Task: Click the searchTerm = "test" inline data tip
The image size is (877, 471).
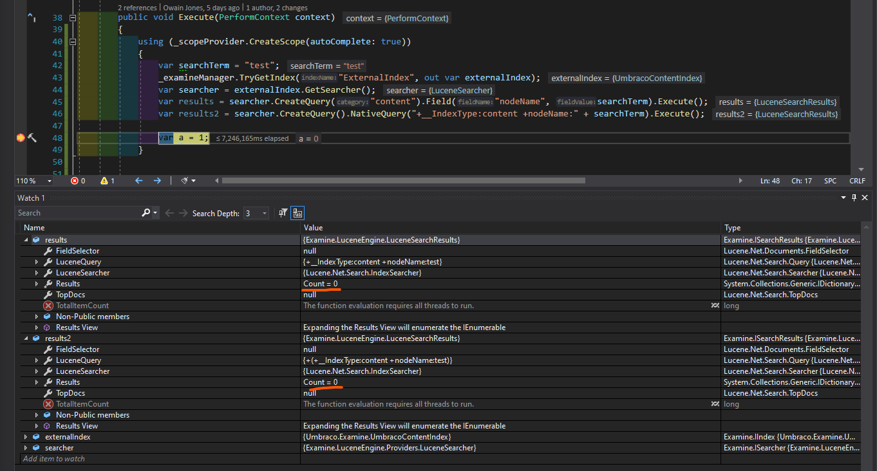Action: (x=327, y=66)
